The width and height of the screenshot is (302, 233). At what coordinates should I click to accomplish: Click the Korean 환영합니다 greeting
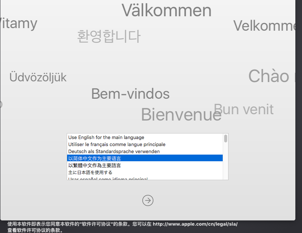[x=109, y=36]
